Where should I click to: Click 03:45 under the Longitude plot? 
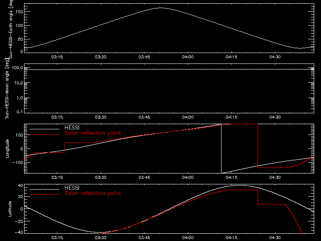tap(144, 178)
